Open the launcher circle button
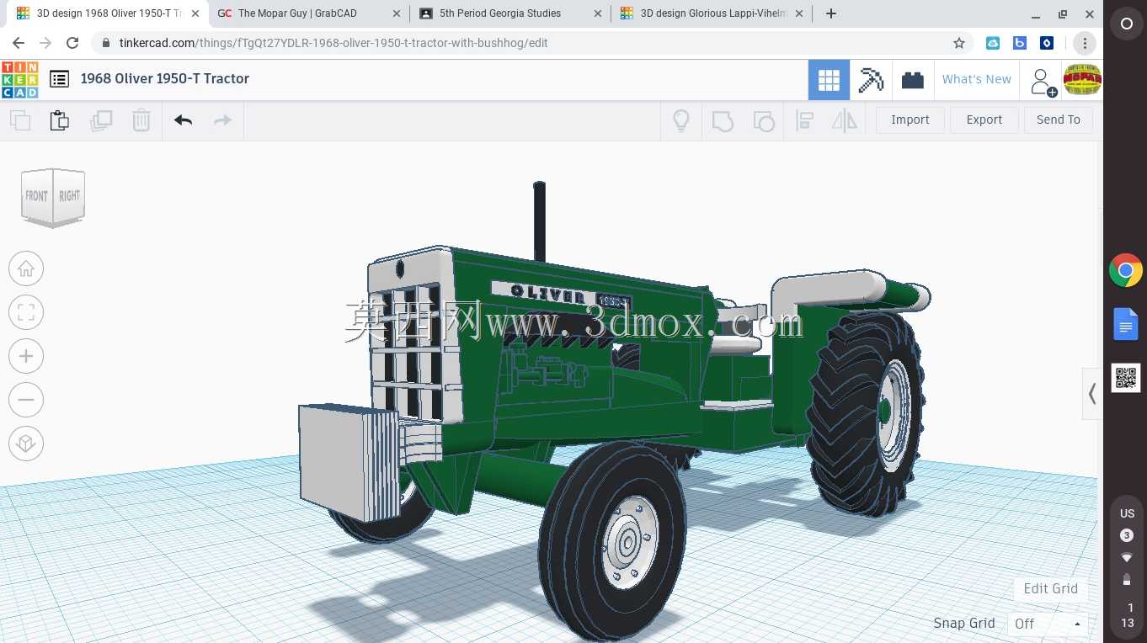 click(x=1126, y=24)
